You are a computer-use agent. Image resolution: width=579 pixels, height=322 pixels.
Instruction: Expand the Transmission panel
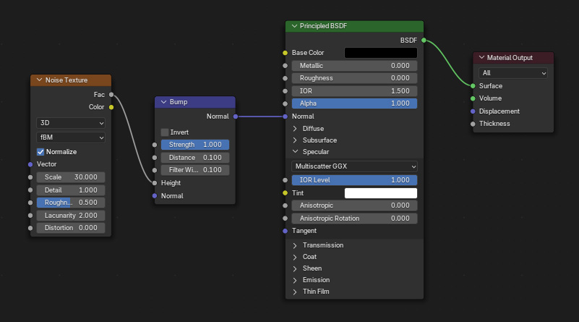pyautogui.click(x=295, y=245)
